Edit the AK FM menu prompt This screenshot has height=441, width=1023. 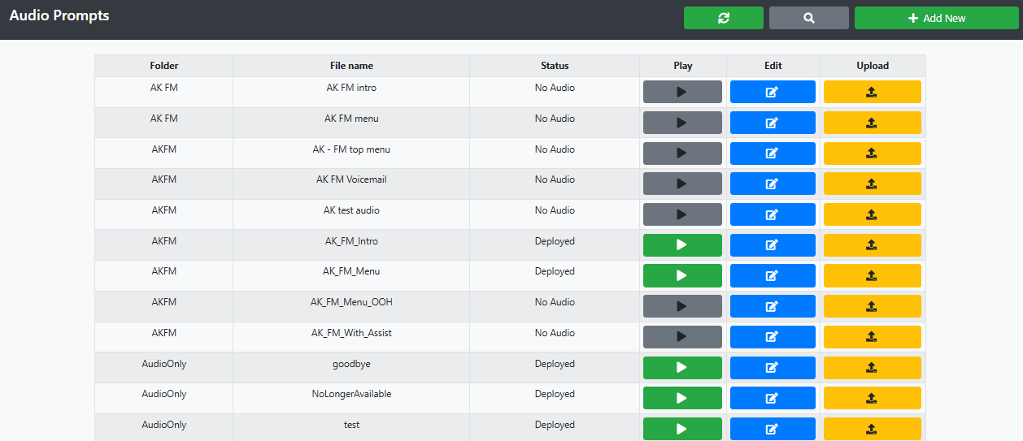[773, 123]
